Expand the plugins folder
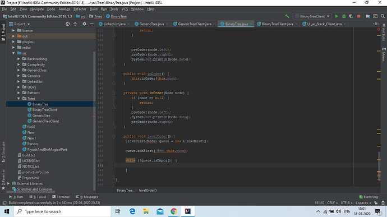 (13, 41)
